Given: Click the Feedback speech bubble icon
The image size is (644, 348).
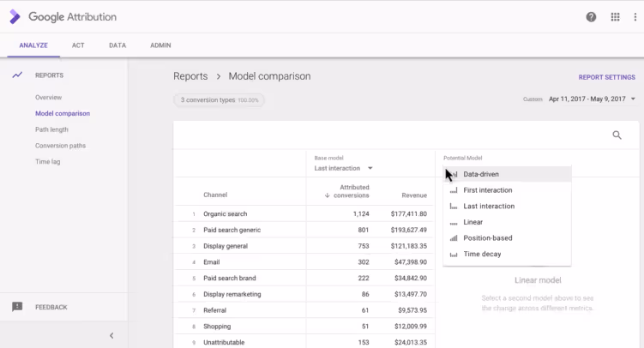Looking at the screenshot, I should [x=17, y=307].
